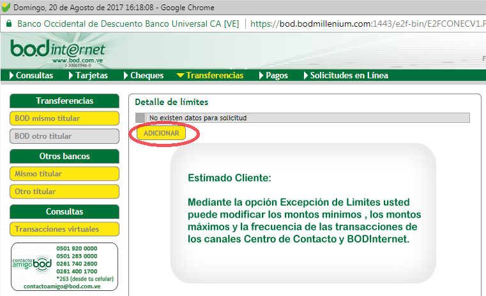Click the Otros bancos sidebar header
Image resolution: width=486 pixels, height=296 pixels.
(x=65, y=156)
